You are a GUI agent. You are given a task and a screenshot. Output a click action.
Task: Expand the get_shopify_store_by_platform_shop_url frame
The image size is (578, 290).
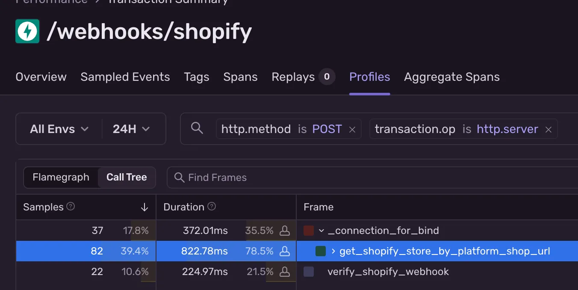pyautogui.click(x=333, y=251)
